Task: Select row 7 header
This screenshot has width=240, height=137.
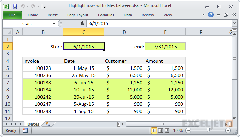Action: 8,83
